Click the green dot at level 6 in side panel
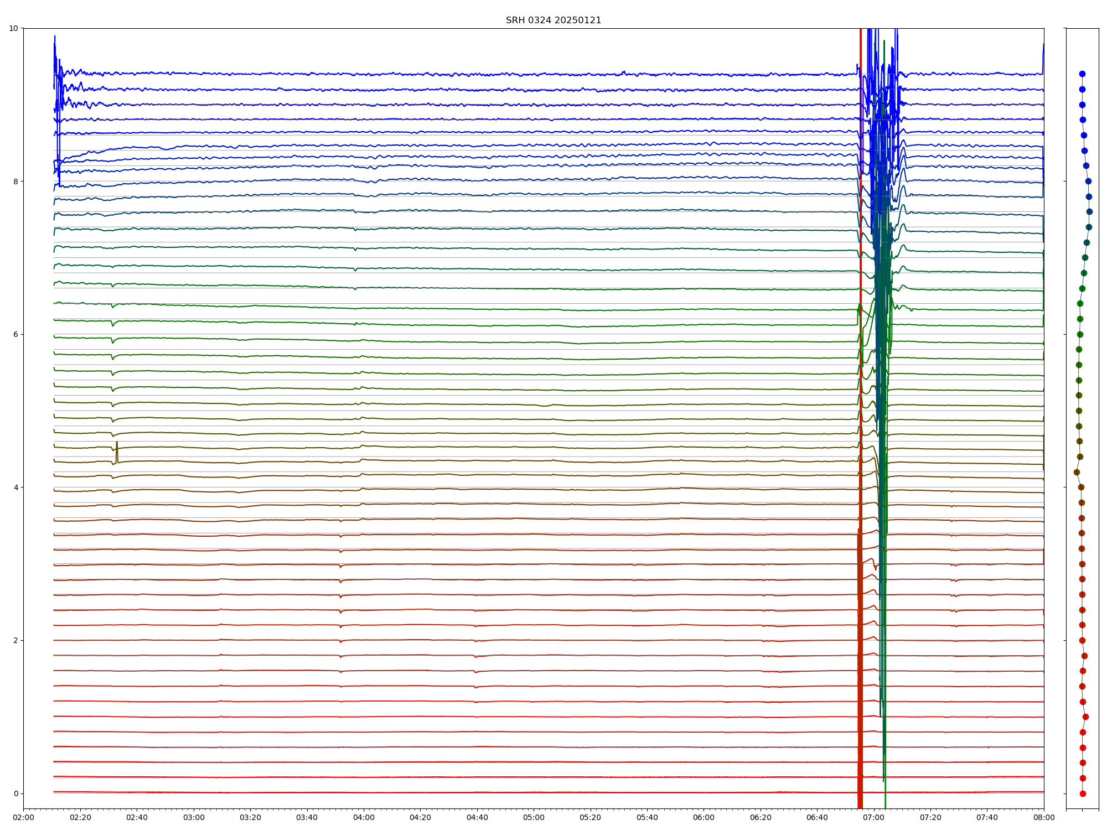The image size is (1107, 830). (x=1080, y=334)
